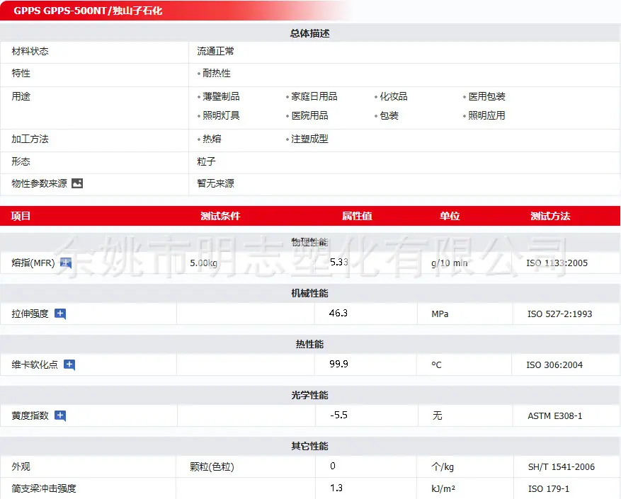Select the ISO 527-2:1993 method cell

(x=559, y=314)
